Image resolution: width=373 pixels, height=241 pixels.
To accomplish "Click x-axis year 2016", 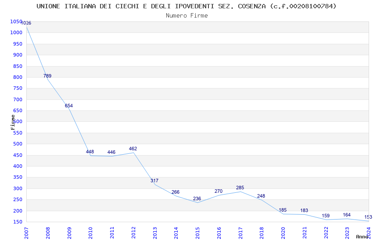I will pos(219,233).
